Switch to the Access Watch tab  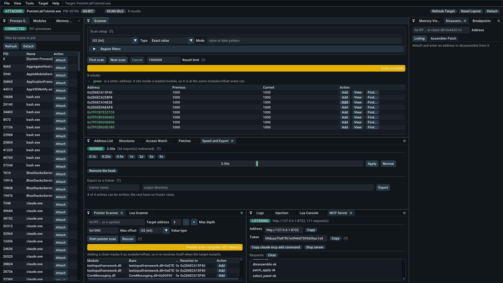pos(156,141)
